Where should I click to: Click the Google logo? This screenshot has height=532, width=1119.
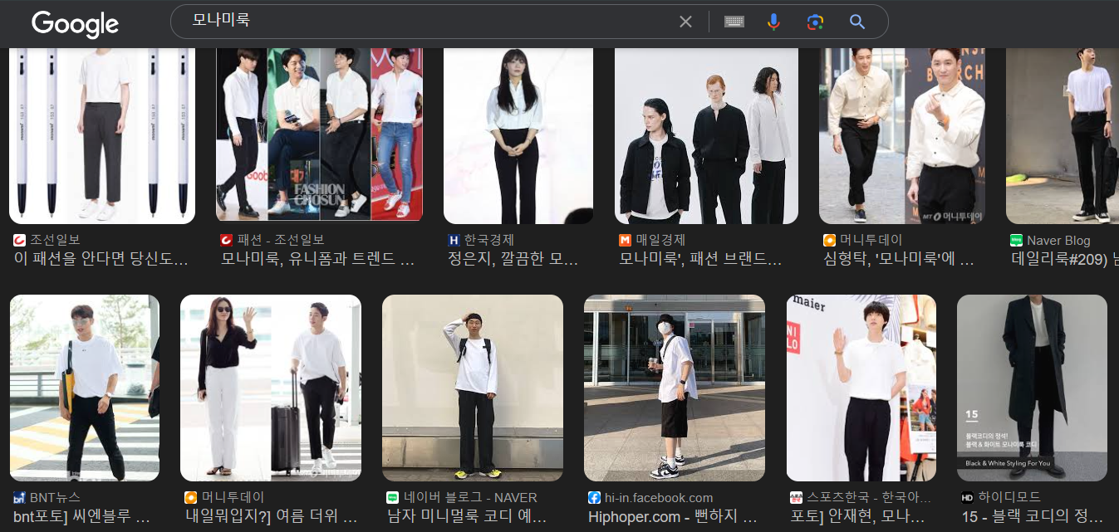75,23
